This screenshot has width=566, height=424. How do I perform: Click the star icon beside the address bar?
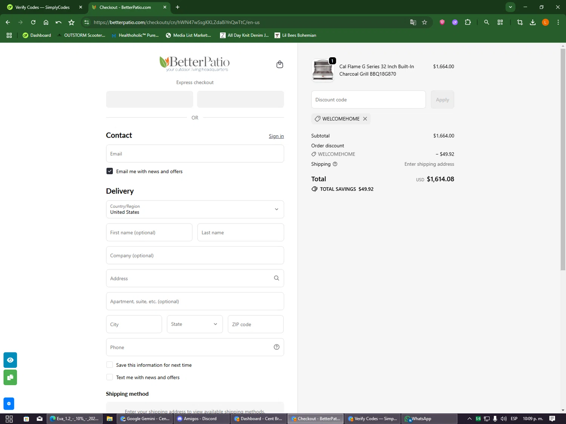(x=71, y=22)
